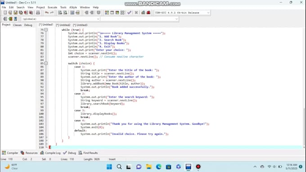Open the TDM-GCC compiler set dropdown
This screenshot has width=306, height=172.
coord(182,13)
